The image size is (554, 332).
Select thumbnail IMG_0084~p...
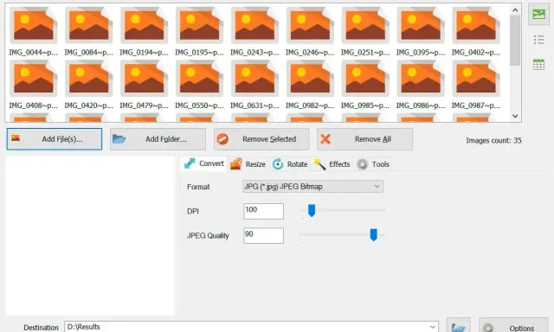point(88,32)
